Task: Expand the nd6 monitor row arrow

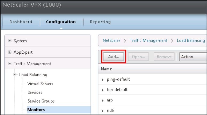Action: coord(103,110)
